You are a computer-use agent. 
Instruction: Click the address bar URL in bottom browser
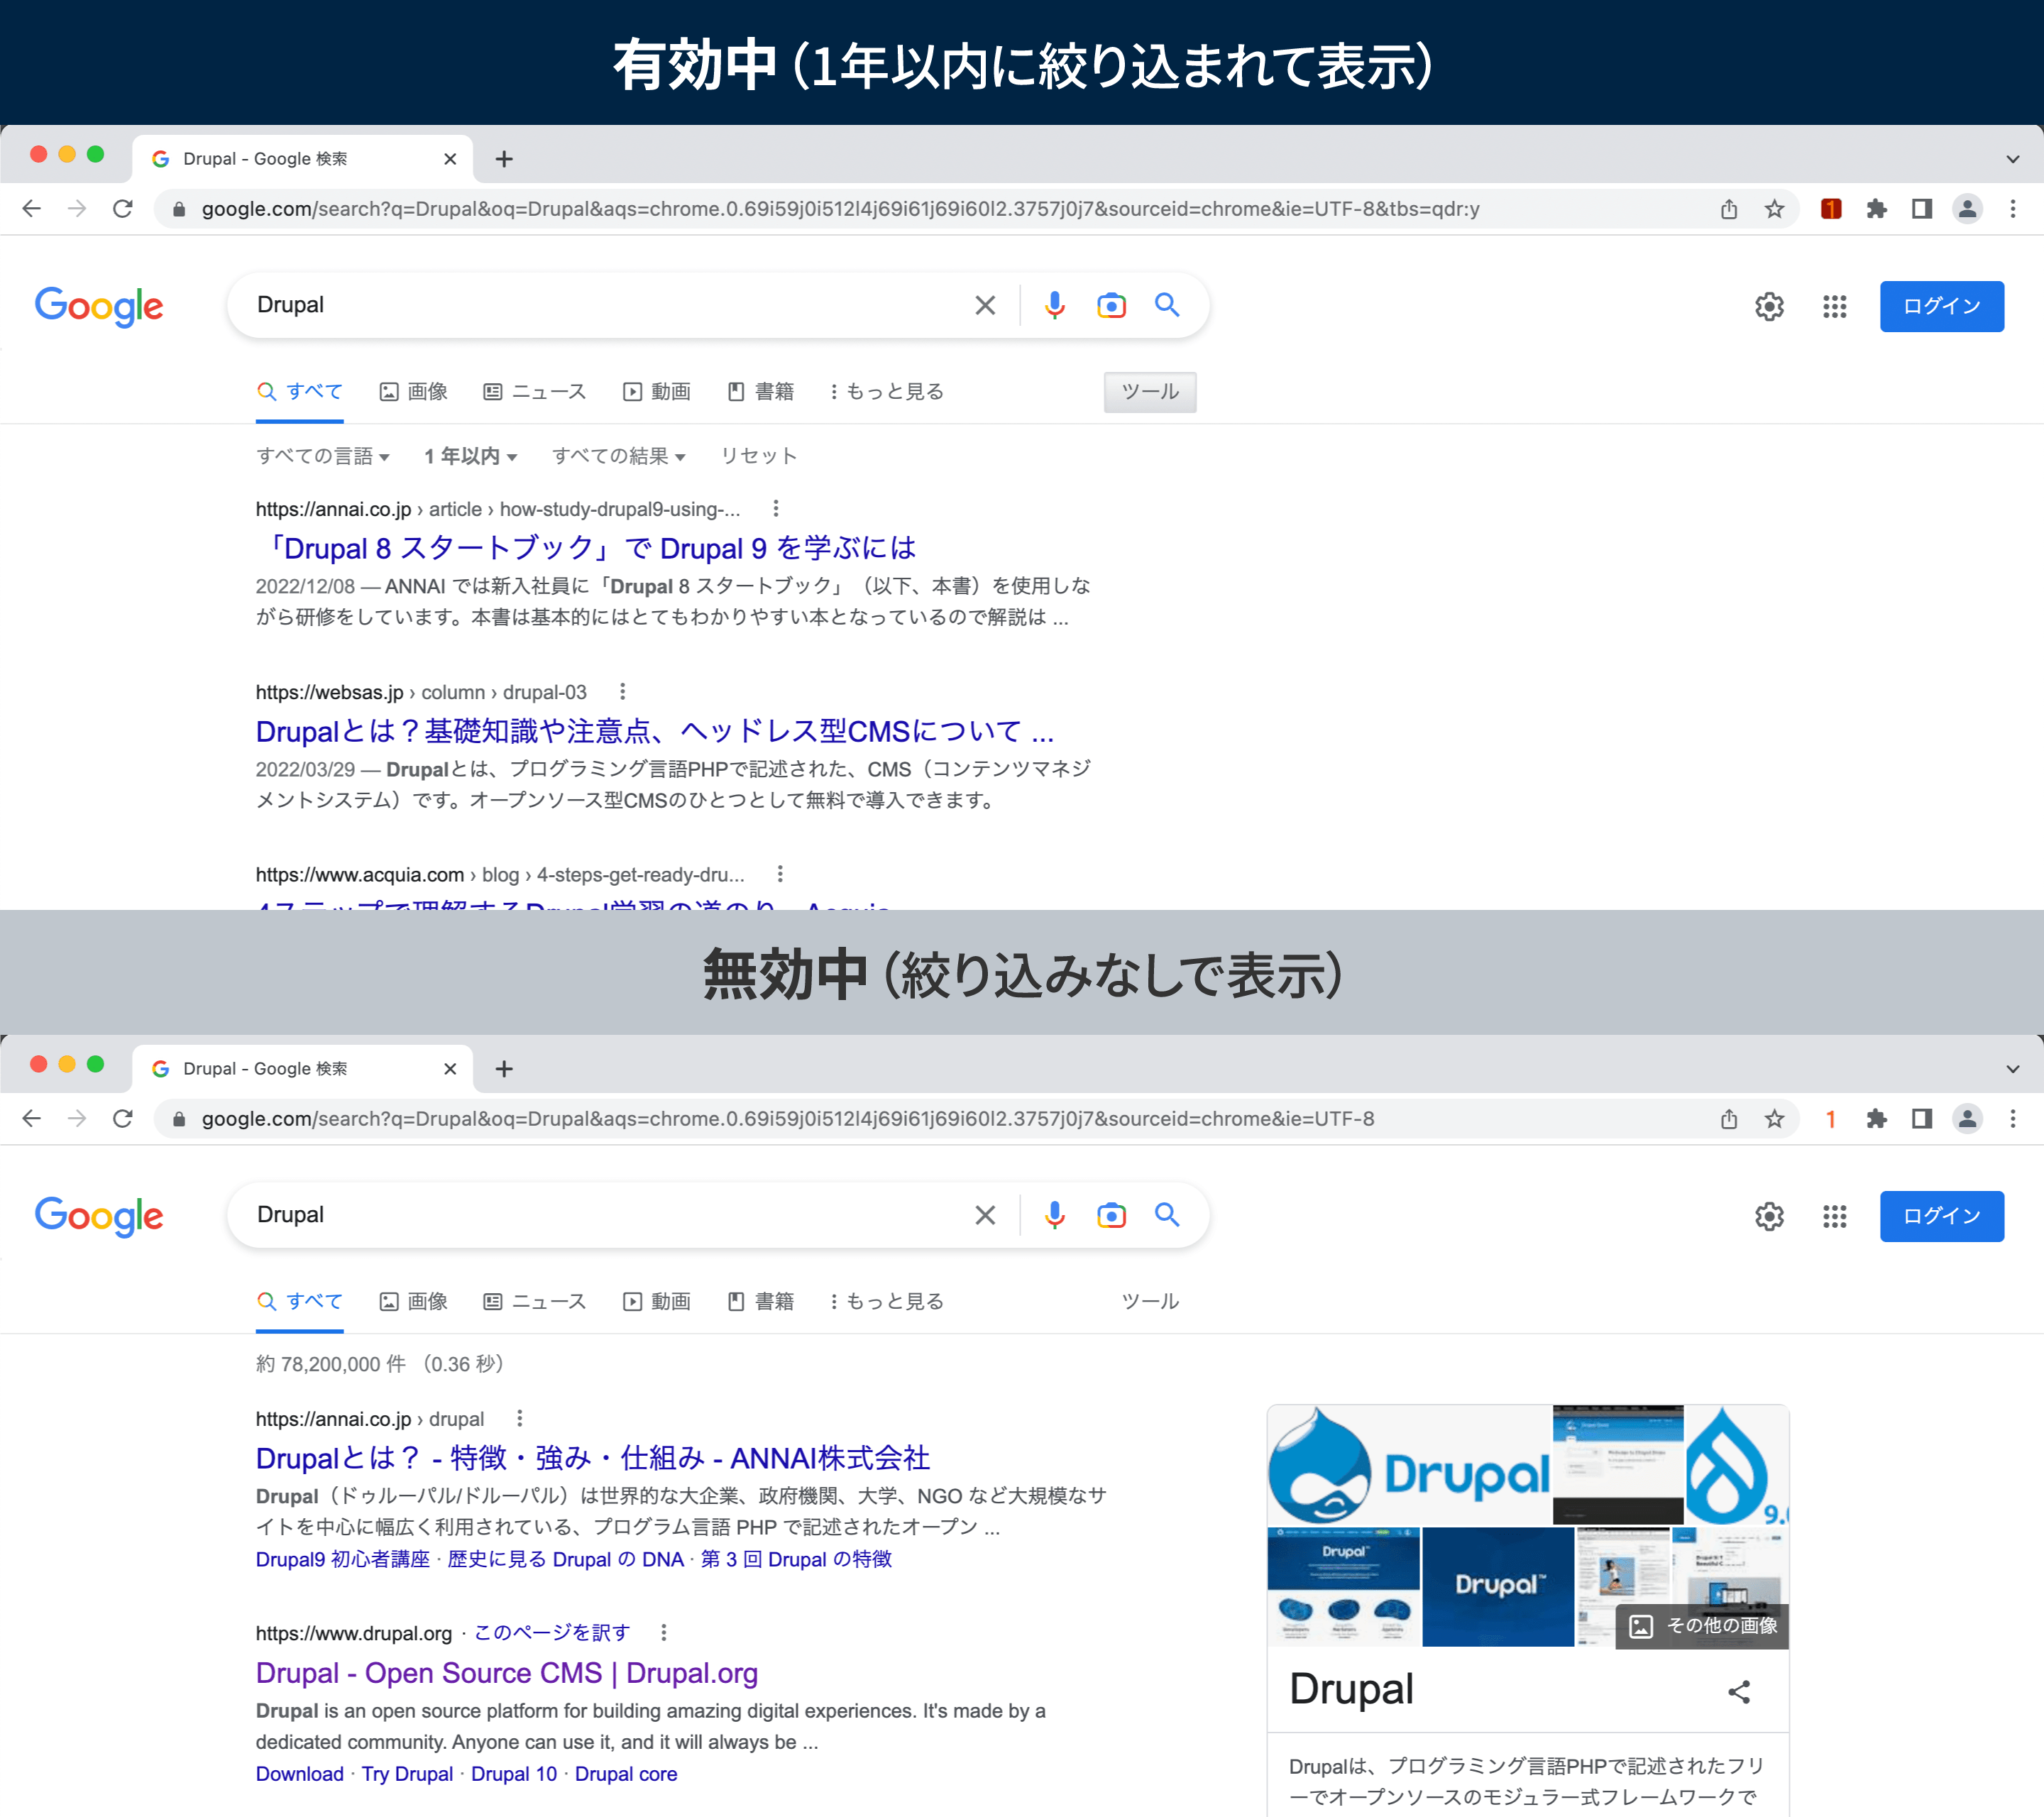(787, 1119)
